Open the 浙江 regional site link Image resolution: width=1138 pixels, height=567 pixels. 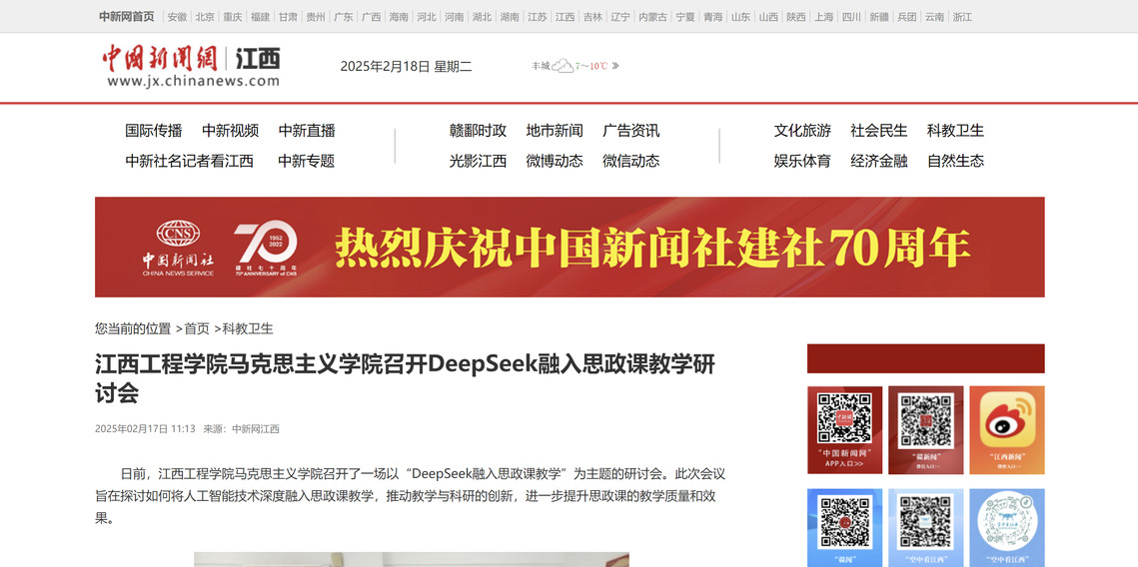(962, 17)
